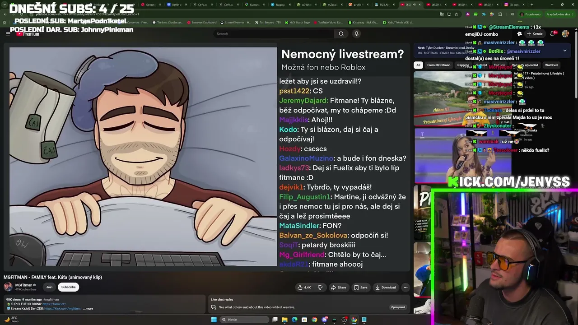Open more actions menu beside Download
This screenshot has height=325, width=578.
(406, 288)
